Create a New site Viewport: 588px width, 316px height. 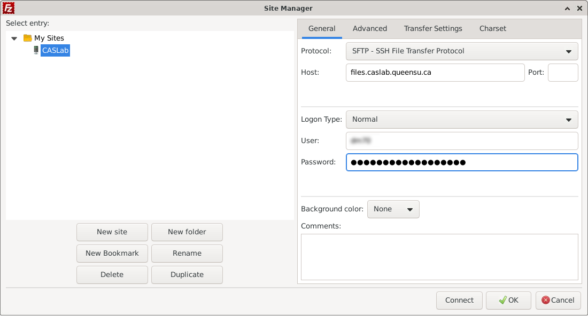coord(112,232)
